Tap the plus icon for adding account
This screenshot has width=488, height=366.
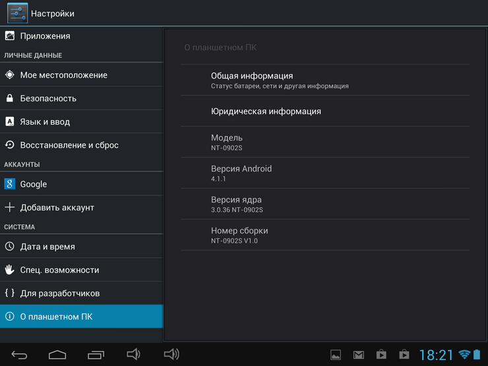(10, 207)
